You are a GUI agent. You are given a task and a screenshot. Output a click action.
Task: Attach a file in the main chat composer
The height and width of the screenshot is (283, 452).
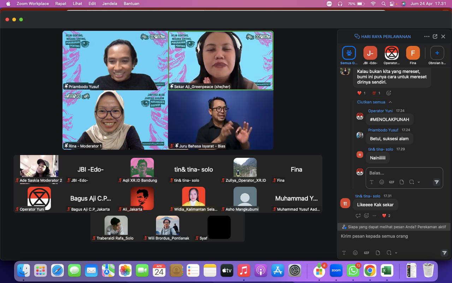[x=378, y=253]
